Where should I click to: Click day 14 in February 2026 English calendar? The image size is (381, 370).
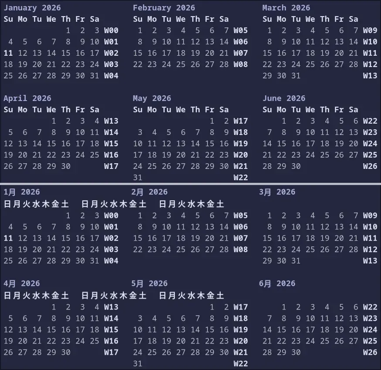point(224,42)
